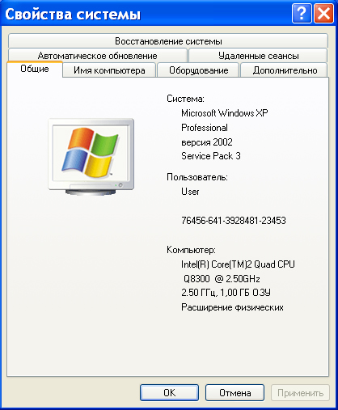The height and width of the screenshot is (410, 338).
Task: Click the версия 2002 text
Action: (x=207, y=142)
